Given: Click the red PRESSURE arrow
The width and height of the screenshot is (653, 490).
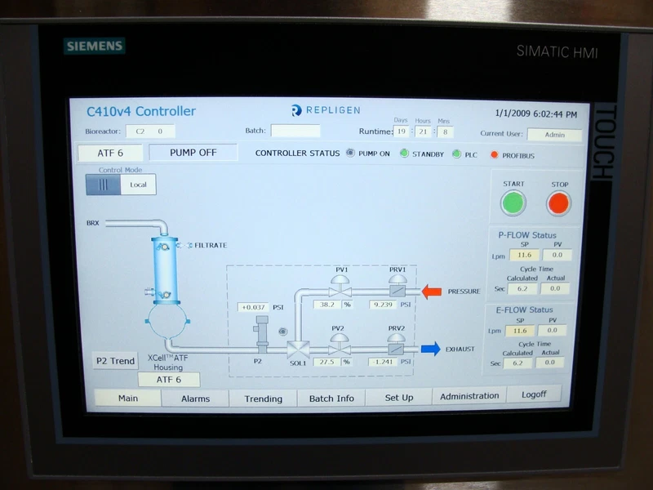Looking at the screenshot, I should point(431,292).
